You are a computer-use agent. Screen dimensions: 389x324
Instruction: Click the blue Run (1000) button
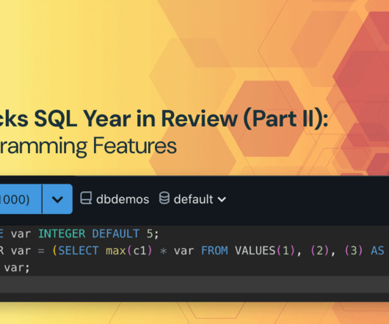[x=21, y=199]
